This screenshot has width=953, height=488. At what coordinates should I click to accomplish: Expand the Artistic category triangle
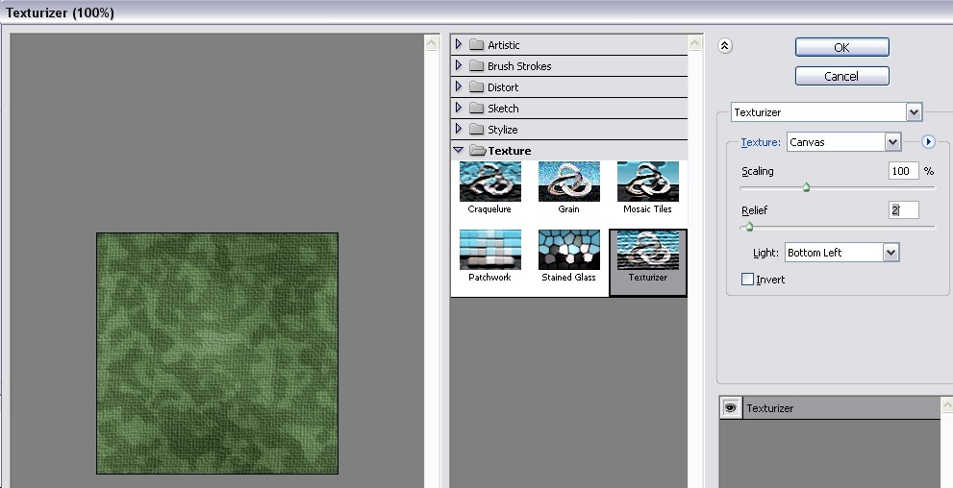[459, 44]
